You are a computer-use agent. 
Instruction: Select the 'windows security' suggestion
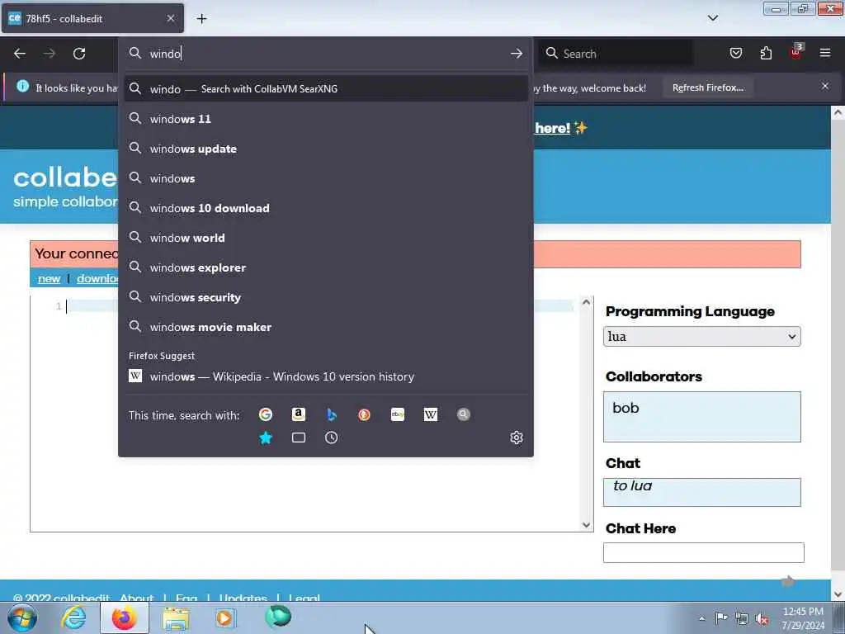pos(326,297)
